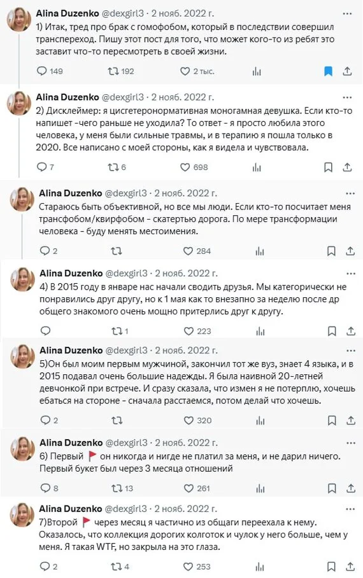Open more options for the Дисклеймер tweet
Viewport: 363px width, 578px height.
click(x=347, y=97)
